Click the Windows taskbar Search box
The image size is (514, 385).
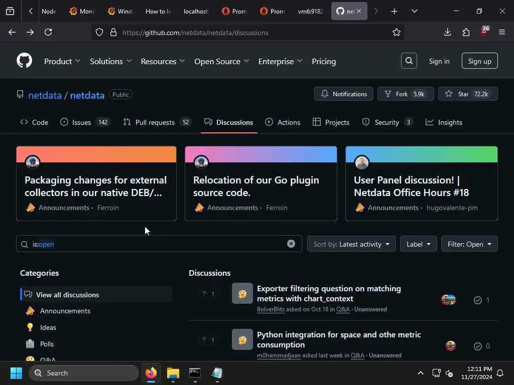(x=84, y=373)
